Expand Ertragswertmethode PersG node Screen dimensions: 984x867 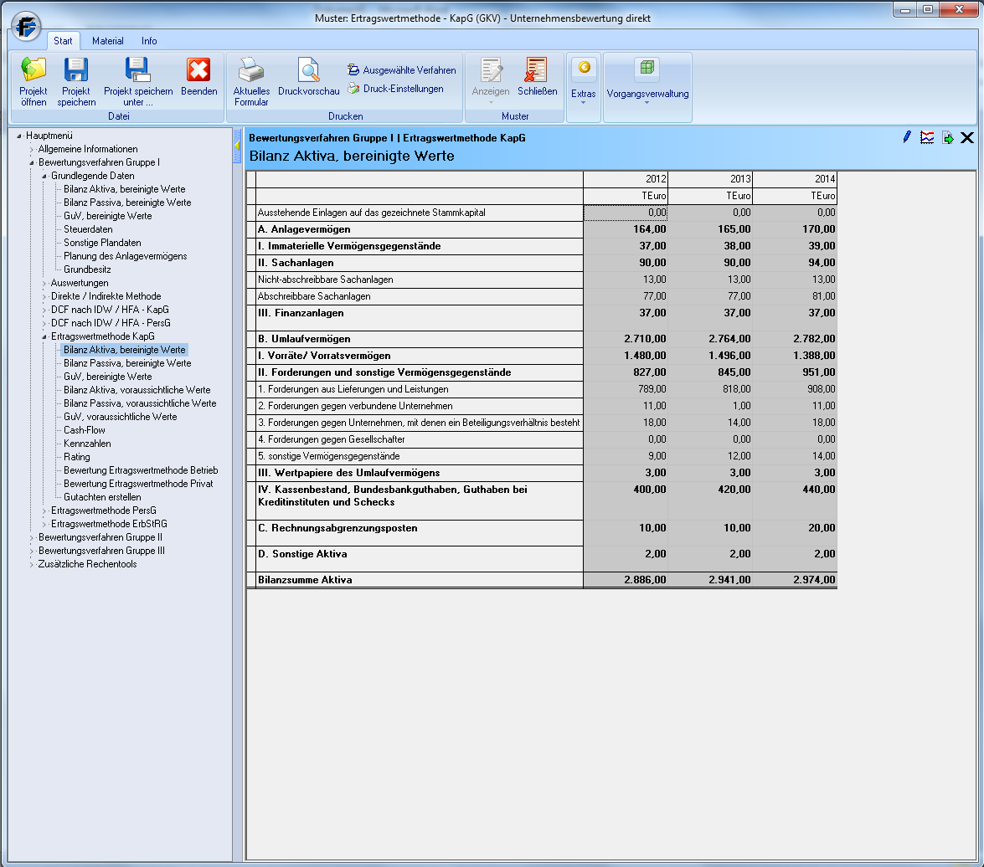[44, 511]
